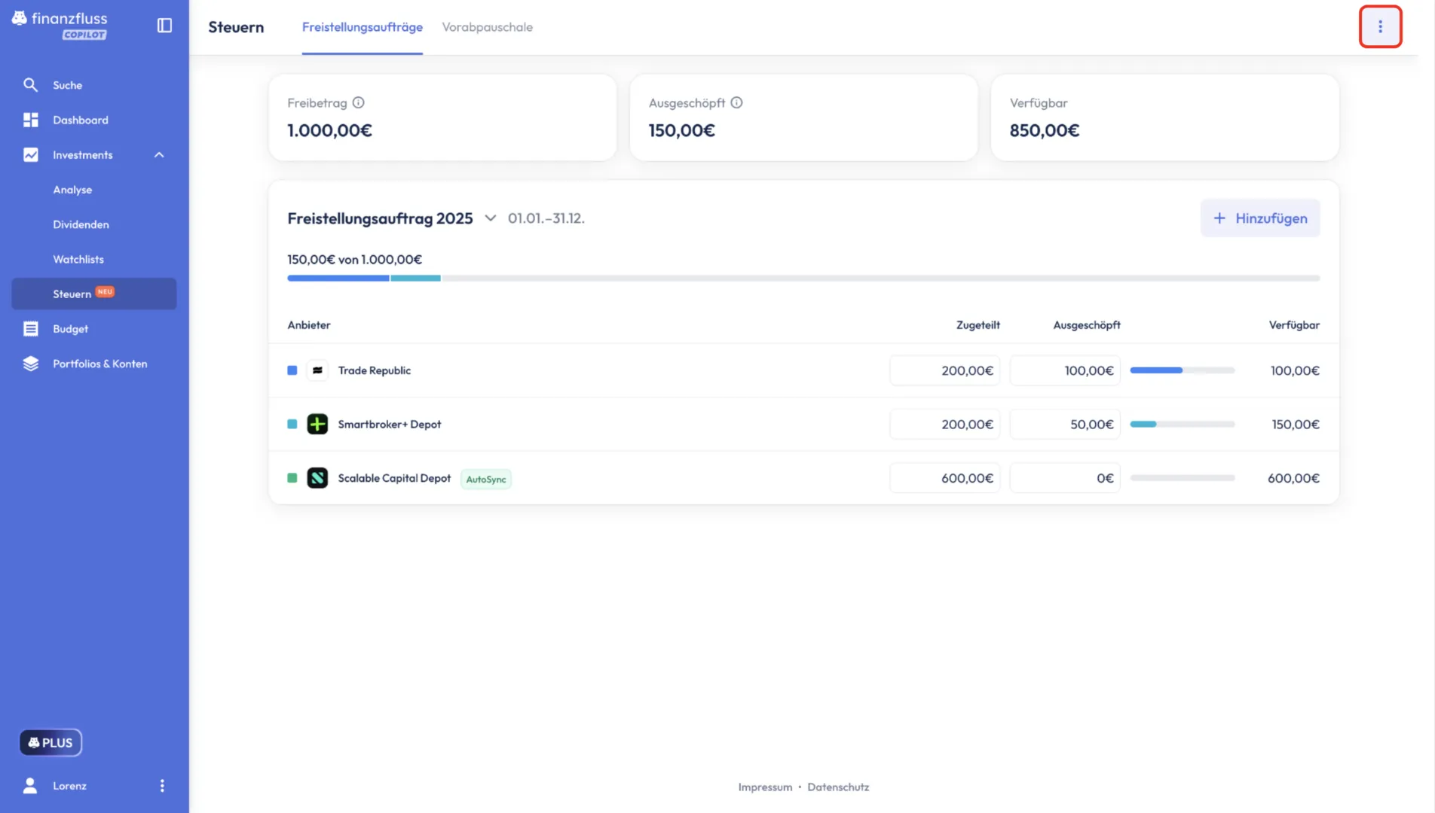Open Portfolios & Konten layers icon

click(x=30, y=364)
